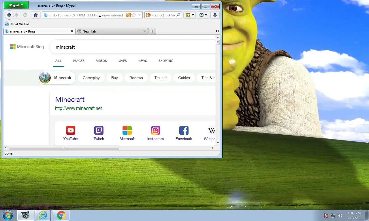The height and width of the screenshot is (221, 369).
Task: Open a new tab with the plus button
Action: coord(152,31)
